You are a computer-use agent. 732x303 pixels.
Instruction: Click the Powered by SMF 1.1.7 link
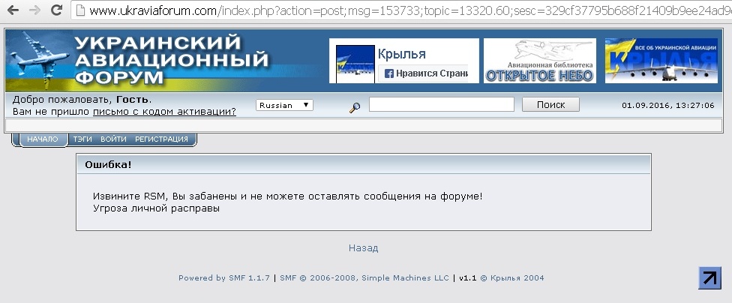point(225,278)
